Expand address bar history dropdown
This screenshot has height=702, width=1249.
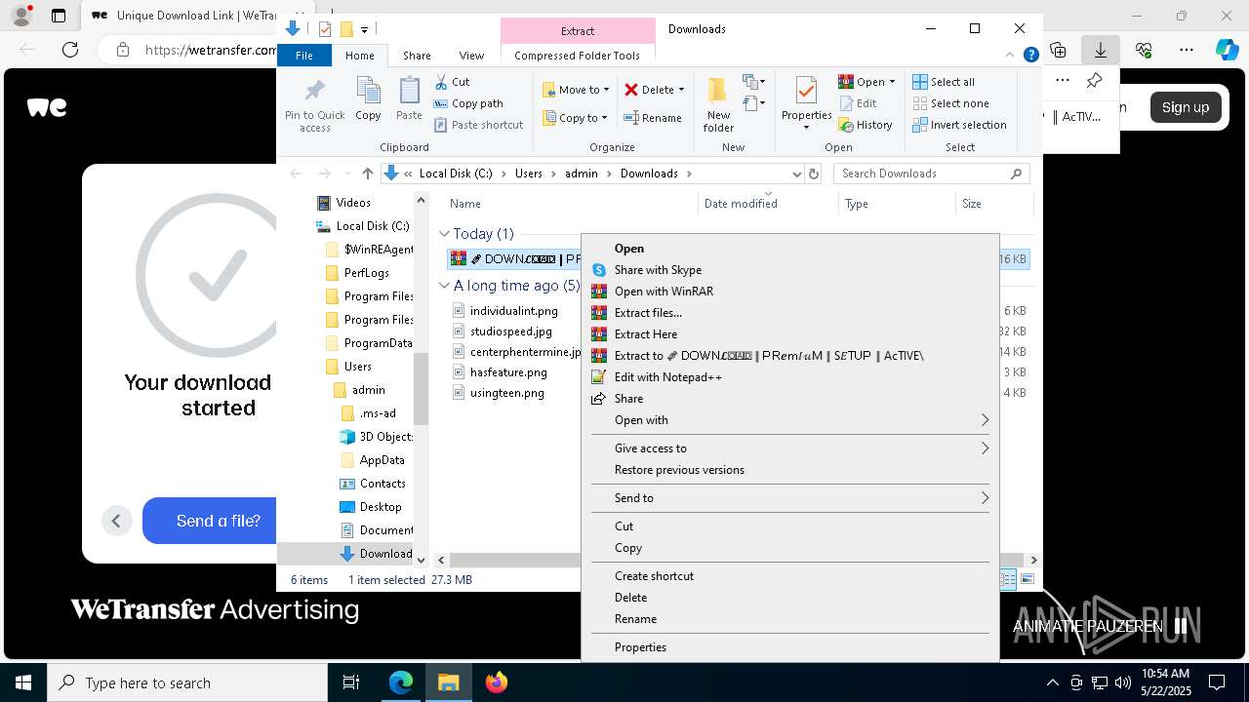click(x=797, y=174)
